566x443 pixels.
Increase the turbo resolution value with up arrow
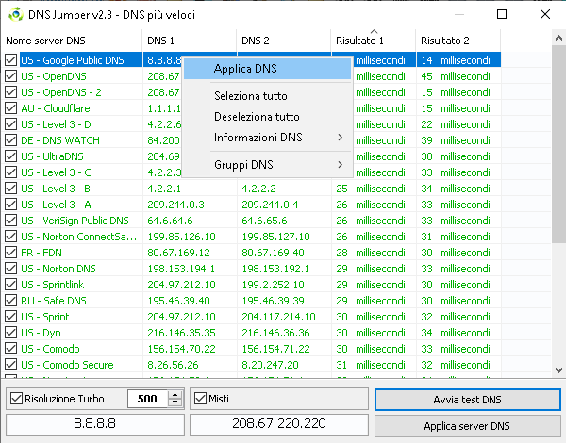175,395
